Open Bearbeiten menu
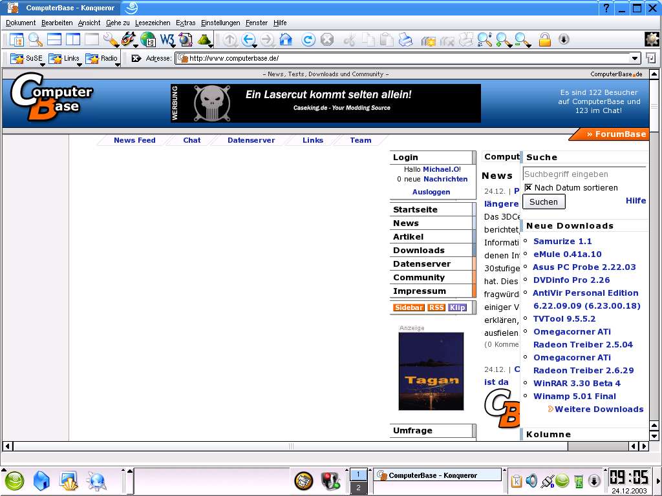Screen dimensions: 662x496 tap(57, 23)
